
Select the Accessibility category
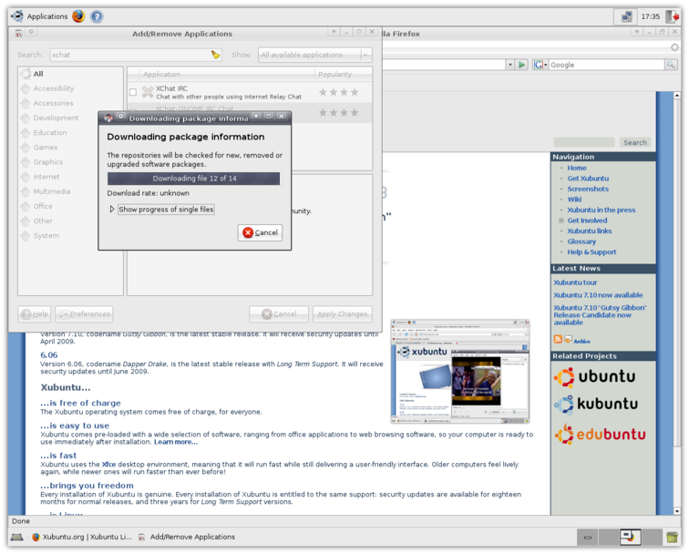53,88
